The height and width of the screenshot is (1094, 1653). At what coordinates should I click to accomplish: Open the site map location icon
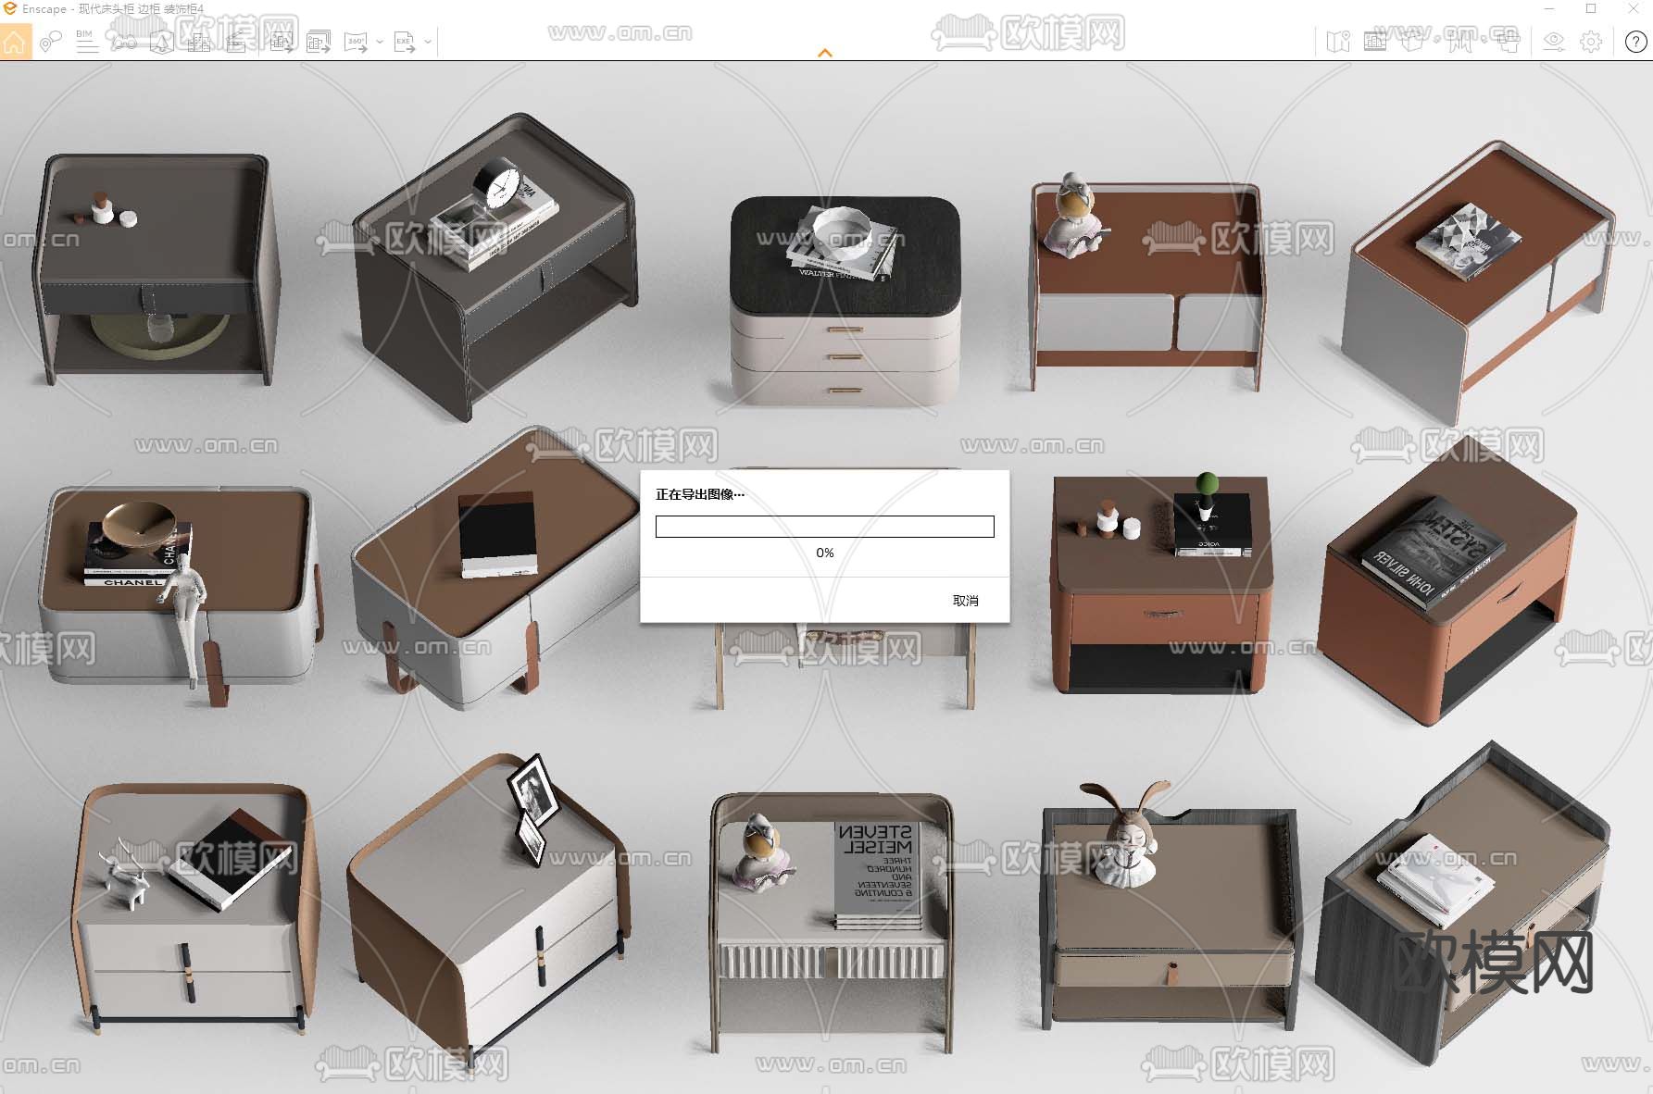[1338, 42]
